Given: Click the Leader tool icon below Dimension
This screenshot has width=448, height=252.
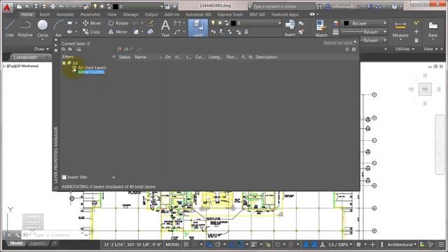Looking at the screenshot, I should [x=177, y=31].
